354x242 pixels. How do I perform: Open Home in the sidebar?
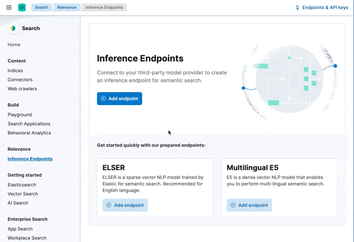click(14, 45)
